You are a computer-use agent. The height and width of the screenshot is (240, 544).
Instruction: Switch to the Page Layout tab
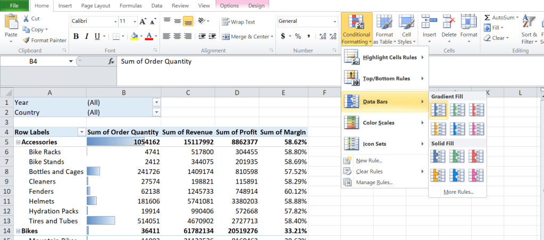point(96,6)
